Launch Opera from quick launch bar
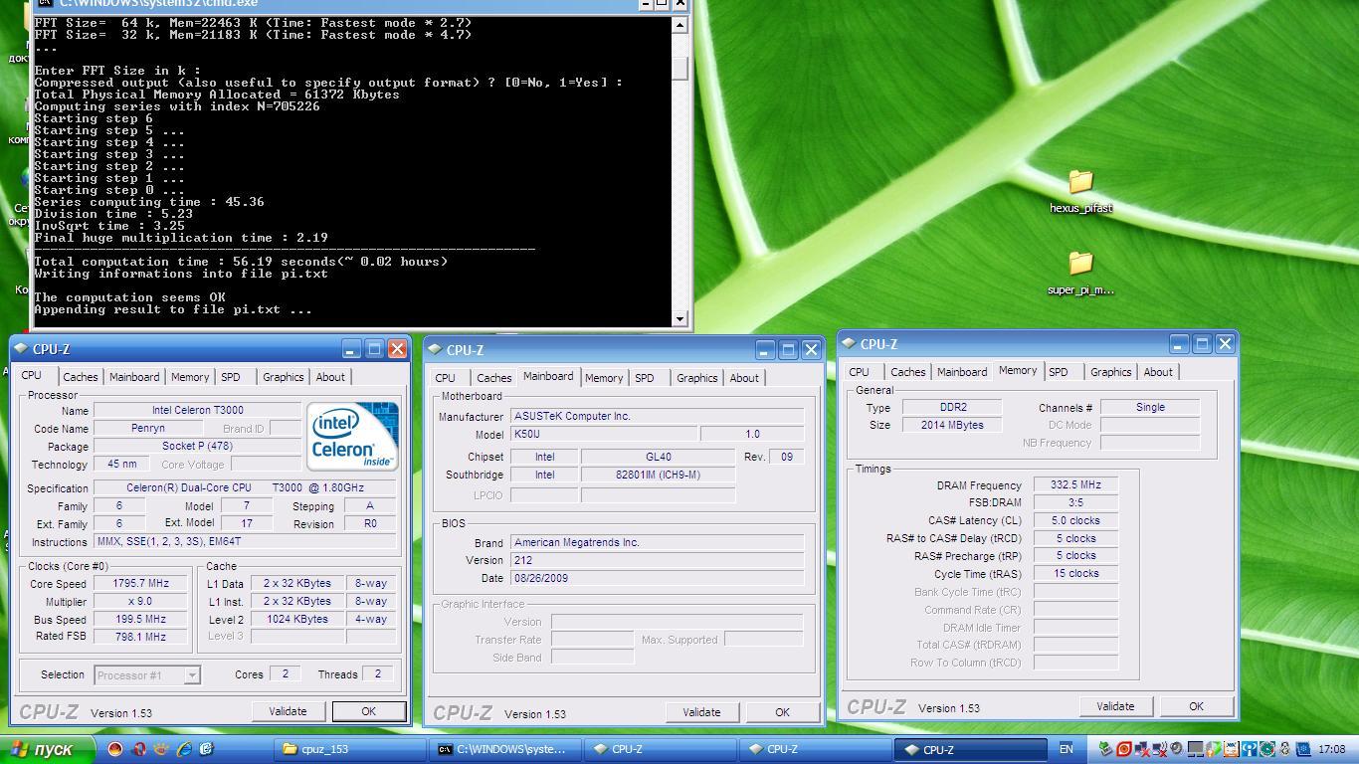 point(140,749)
